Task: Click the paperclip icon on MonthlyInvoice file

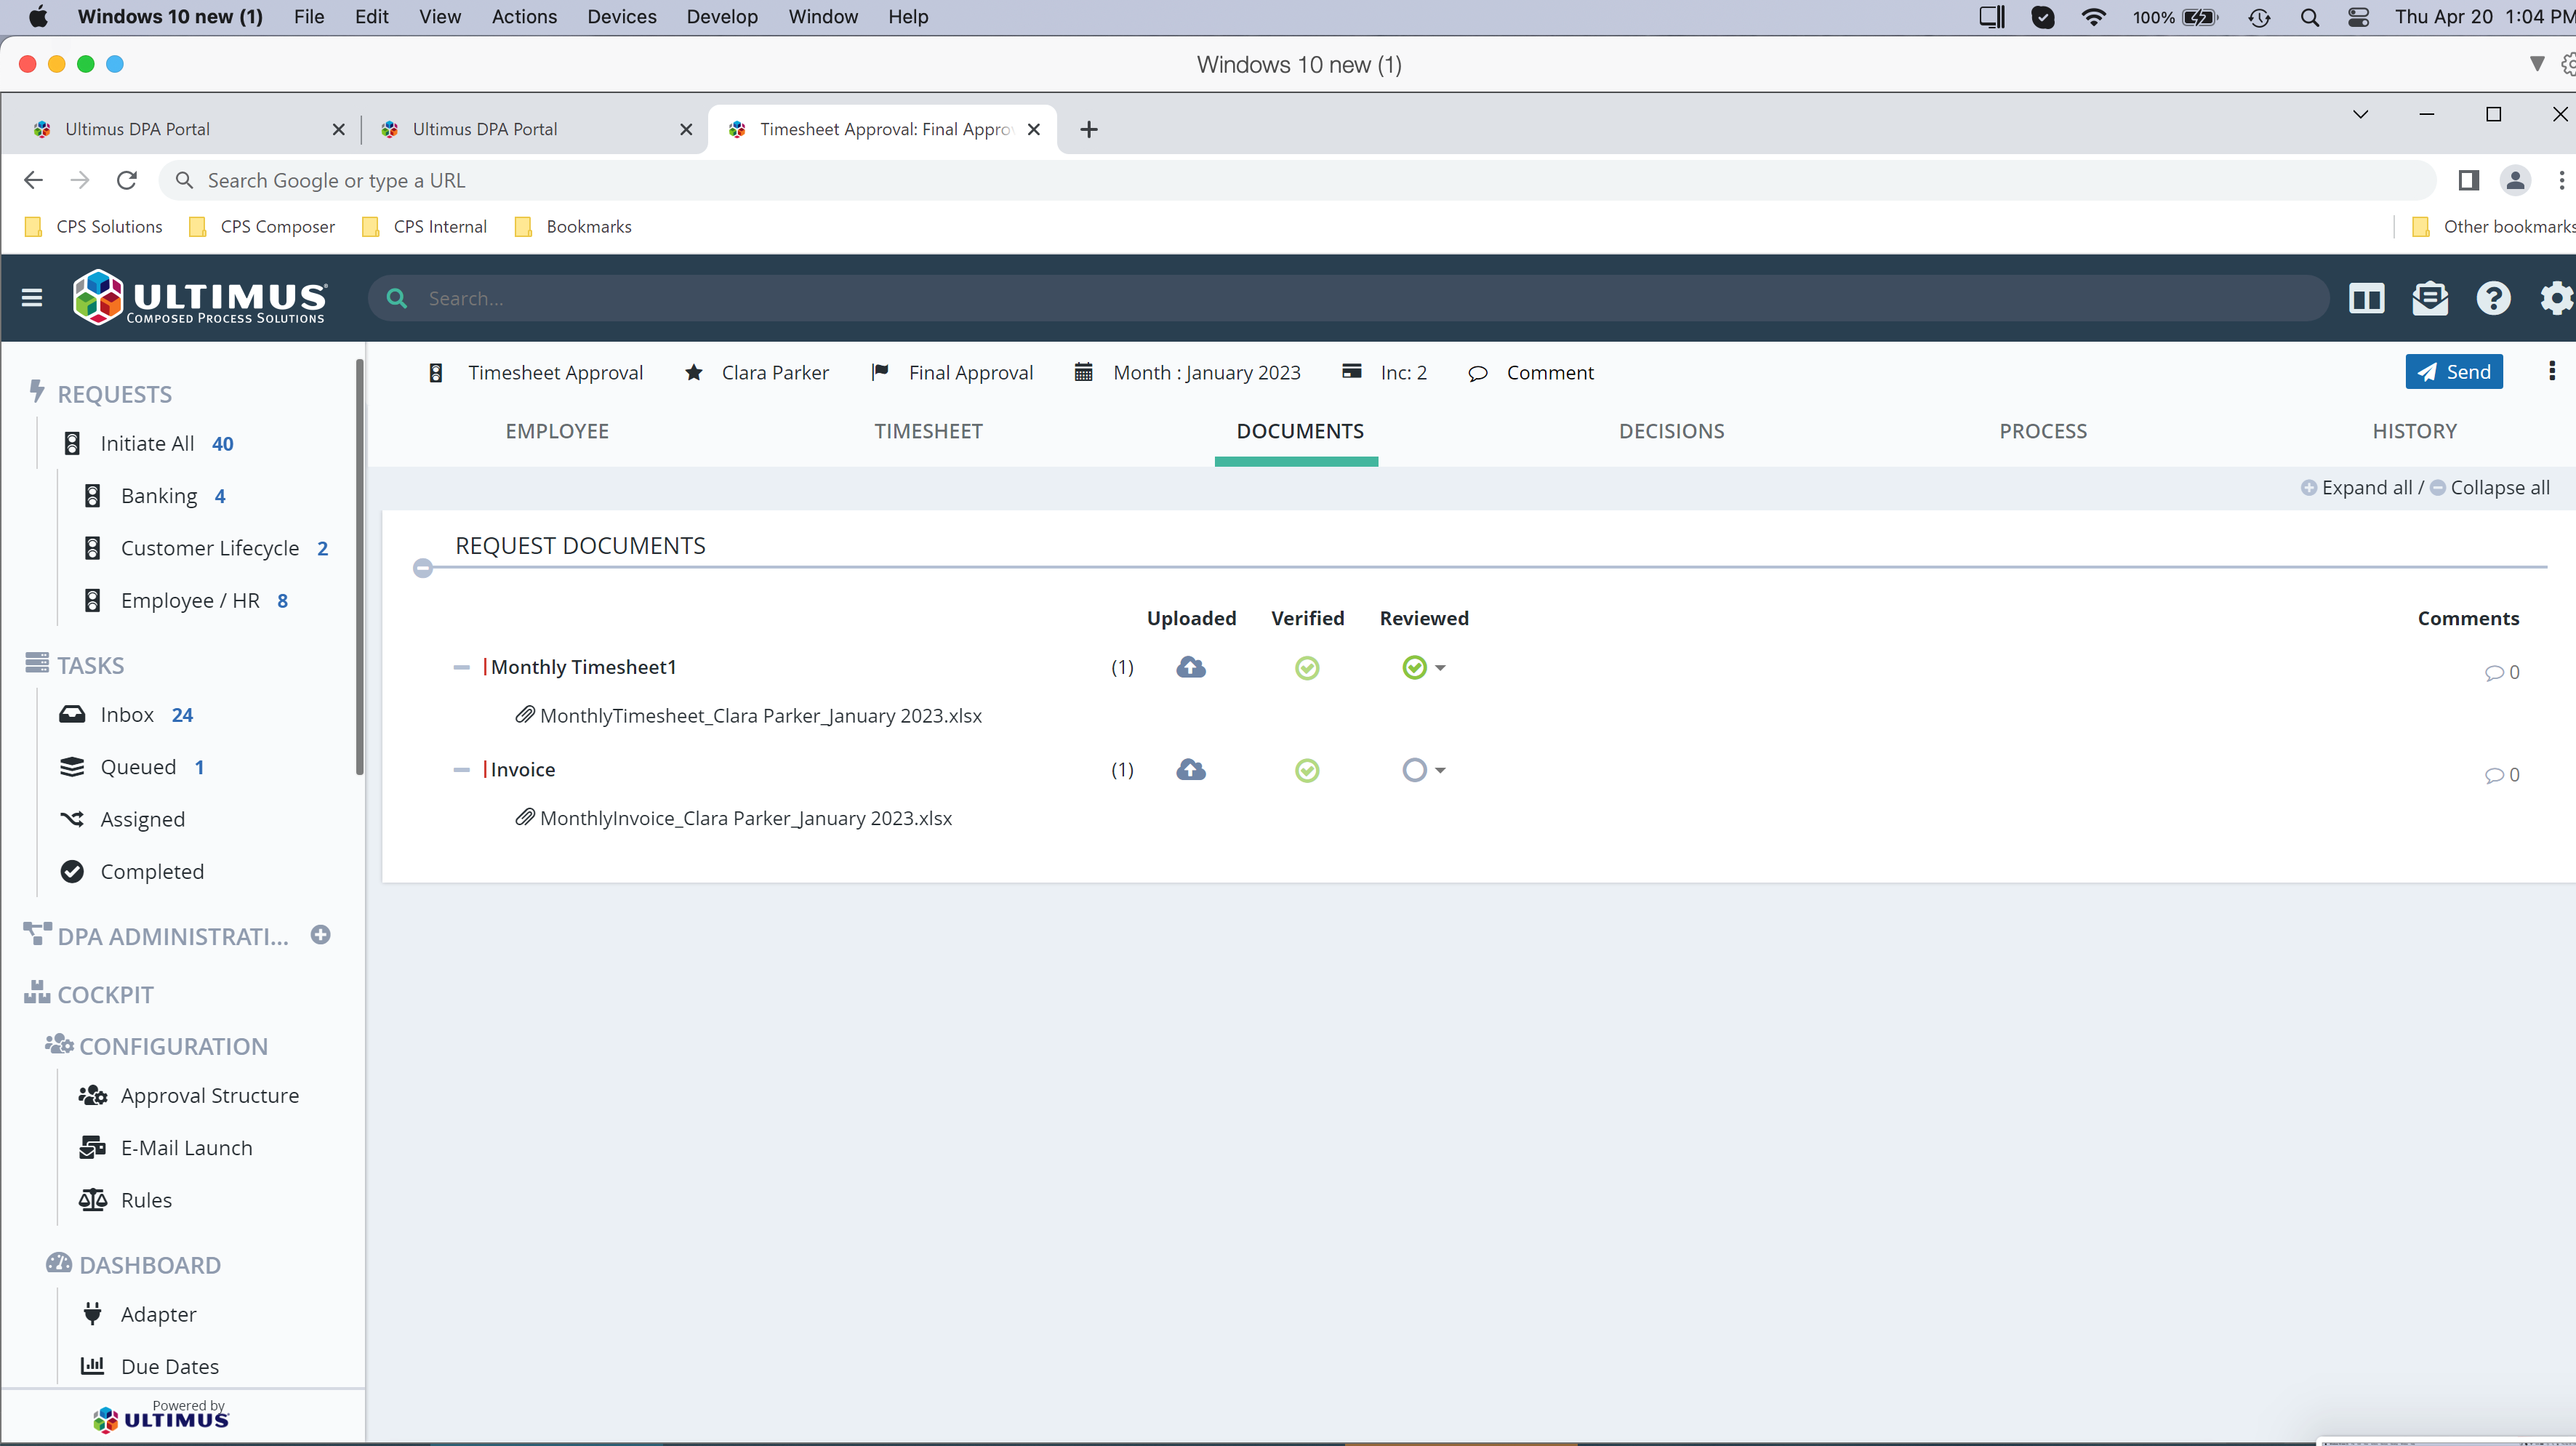Action: point(524,817)
